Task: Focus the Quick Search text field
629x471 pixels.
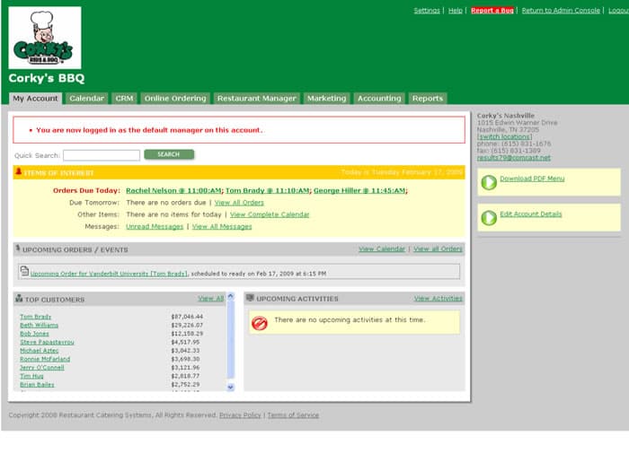Action: [101, 155]
